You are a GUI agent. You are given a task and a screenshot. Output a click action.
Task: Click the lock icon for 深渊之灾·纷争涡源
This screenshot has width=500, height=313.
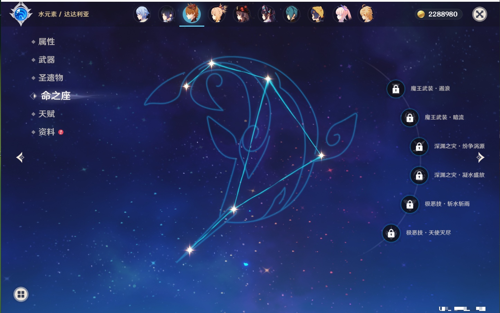(419, 146)
